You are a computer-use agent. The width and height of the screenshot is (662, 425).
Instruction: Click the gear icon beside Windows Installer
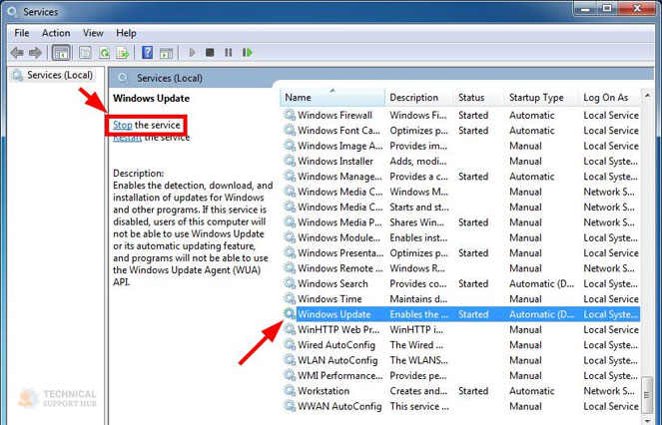(x=290, y=161)
